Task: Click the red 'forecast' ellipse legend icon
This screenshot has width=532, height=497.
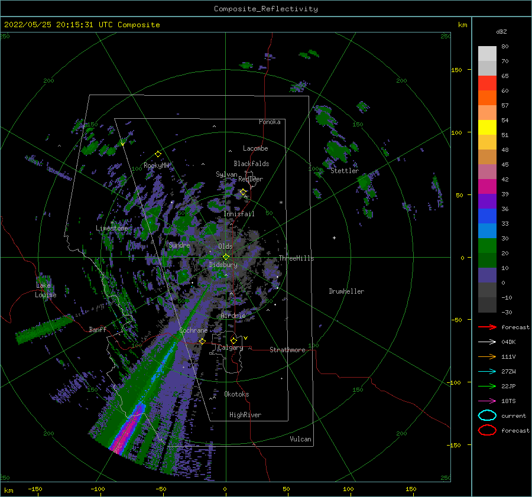Action: tap(487, 430)
